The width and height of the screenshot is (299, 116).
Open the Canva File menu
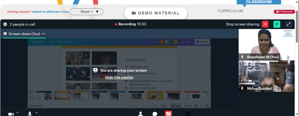[51, 42]
